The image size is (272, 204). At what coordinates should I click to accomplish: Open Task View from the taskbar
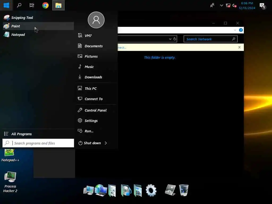coord(32,5)
